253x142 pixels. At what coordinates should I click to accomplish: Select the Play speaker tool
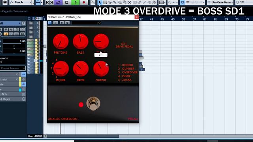tap(149, 2)
